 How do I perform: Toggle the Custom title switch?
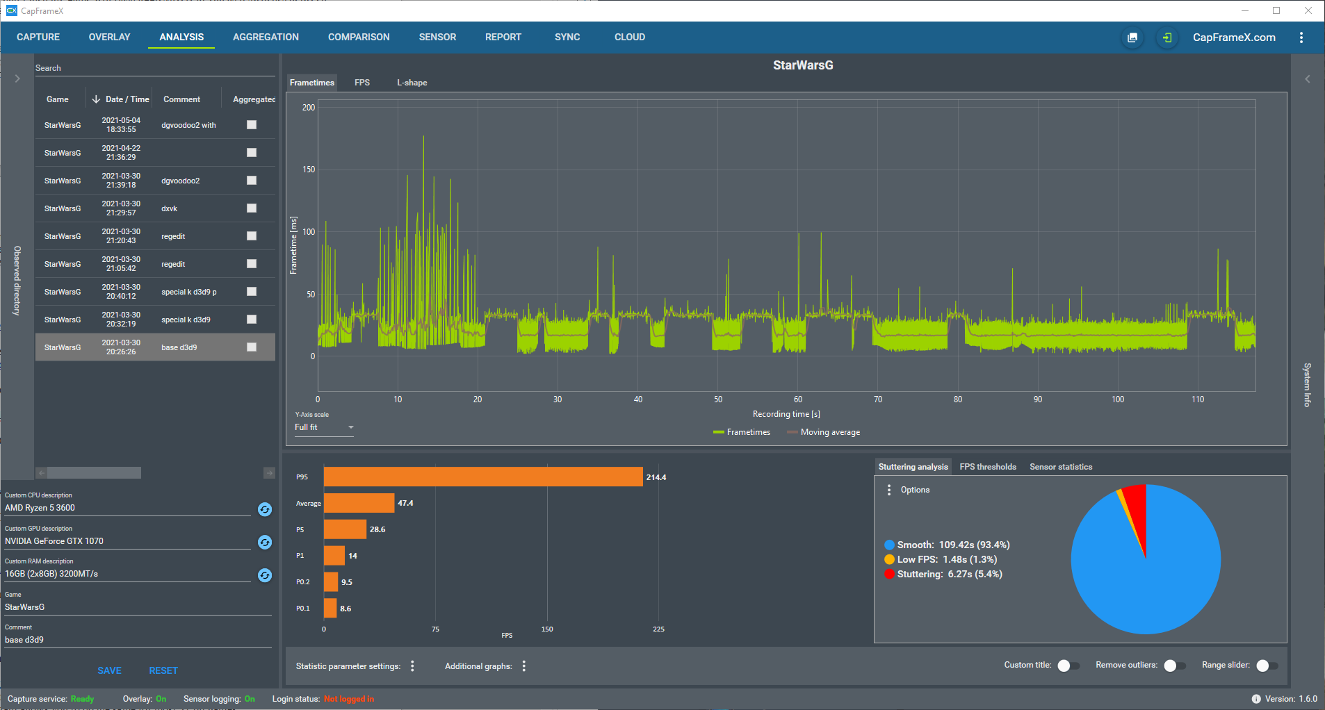pos(1068,666)
